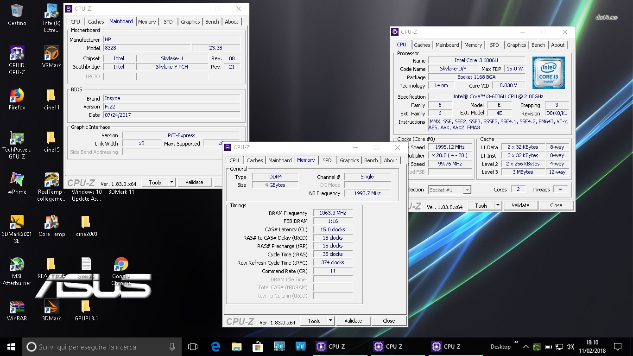This screenshot has width=633, height=356.
Task: Show hidden system tray icons chevron
Action: (x=525, y=346)
